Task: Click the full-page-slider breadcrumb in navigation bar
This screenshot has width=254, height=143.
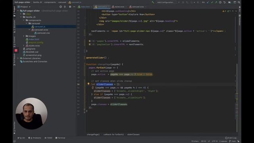Action: pyautogui.click(x=22, y=2)
